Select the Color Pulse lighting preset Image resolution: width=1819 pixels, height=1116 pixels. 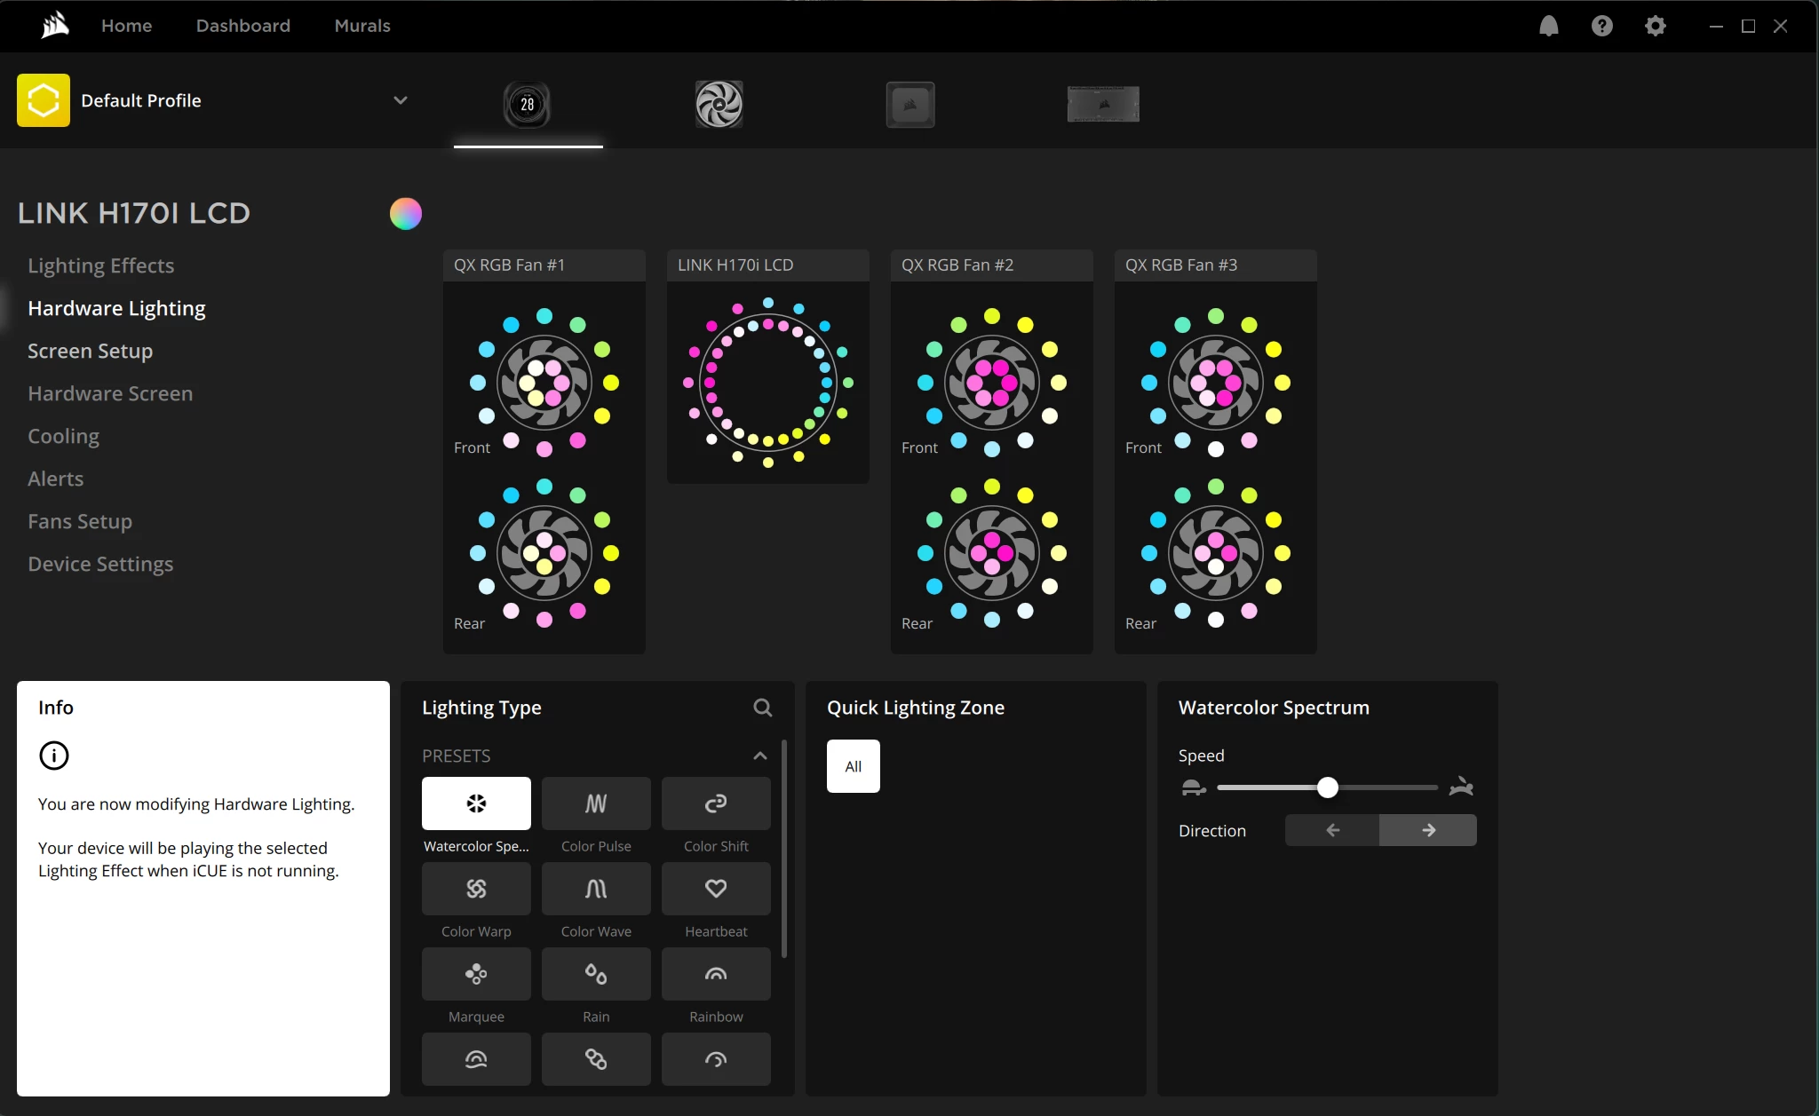click(596, 803)
